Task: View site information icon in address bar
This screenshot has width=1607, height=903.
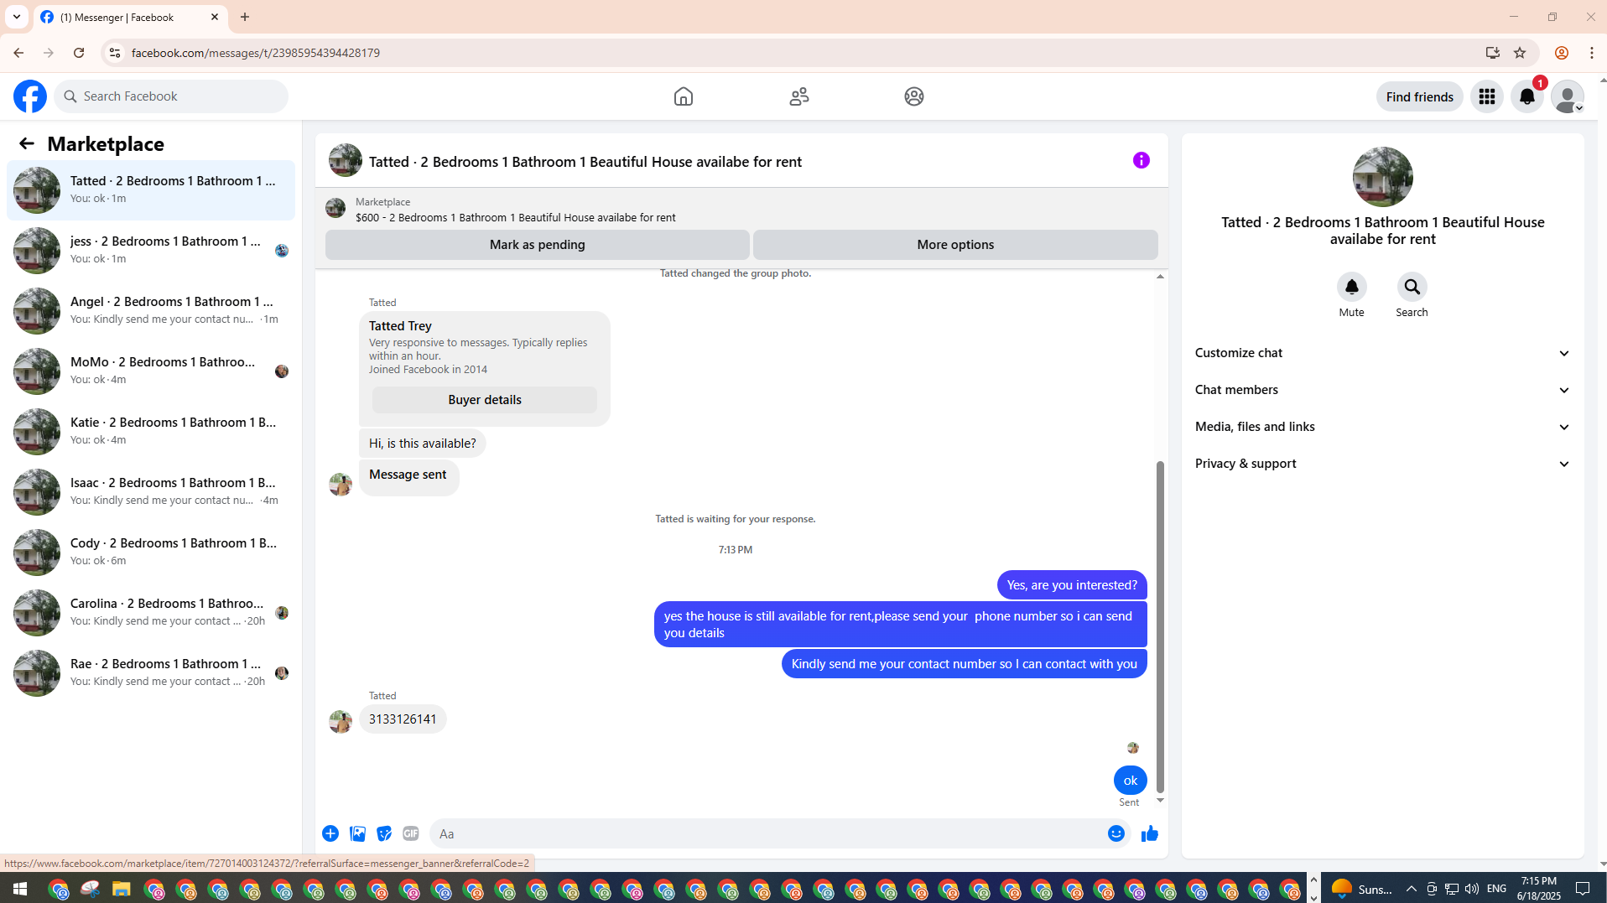Action: 115,53
